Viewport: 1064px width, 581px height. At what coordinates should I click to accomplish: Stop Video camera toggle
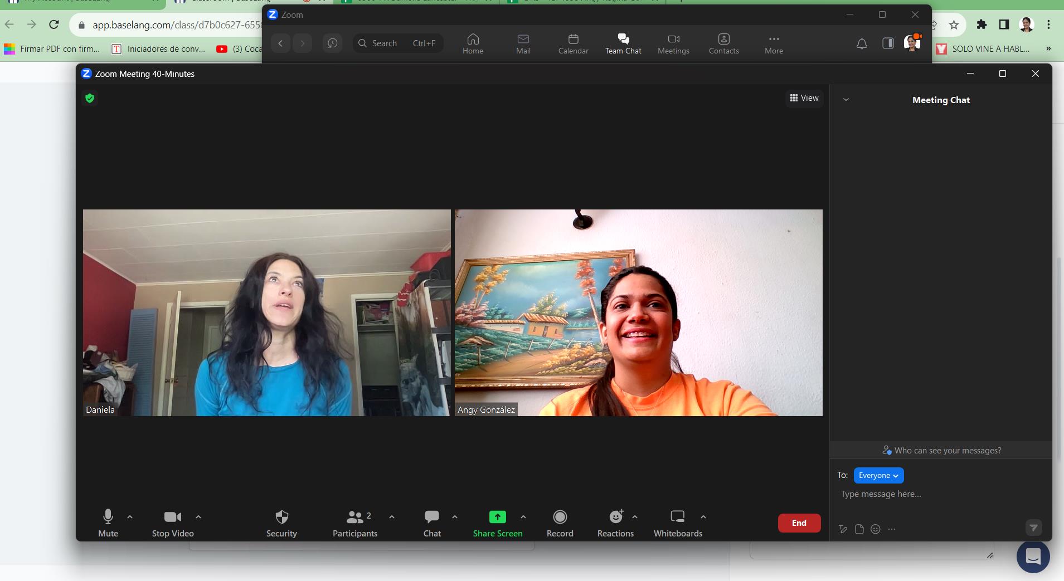[x=173, y=517]
